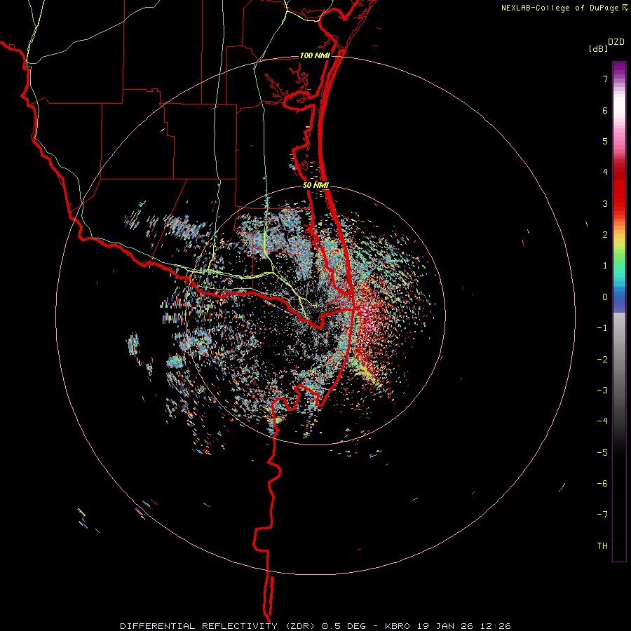Image resolution: width=631 pixels, height=631 pixels.
Task: Click the -7 value on the scale
Action: [x=602, y=515]
